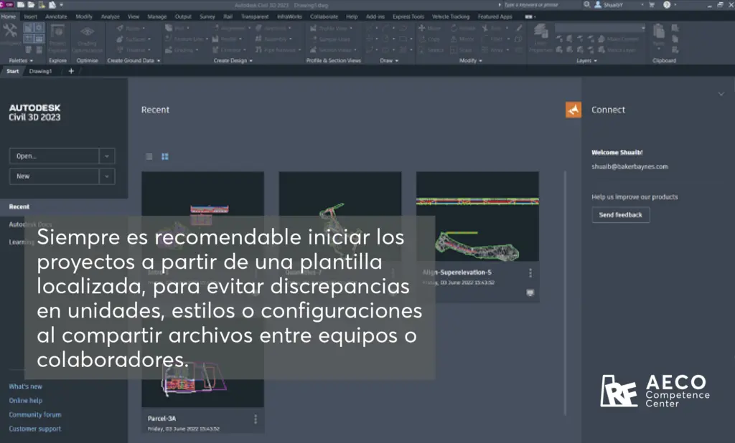The image size is (735, 443).
Task: Switch recent files to list view
Action: [149, 156]
